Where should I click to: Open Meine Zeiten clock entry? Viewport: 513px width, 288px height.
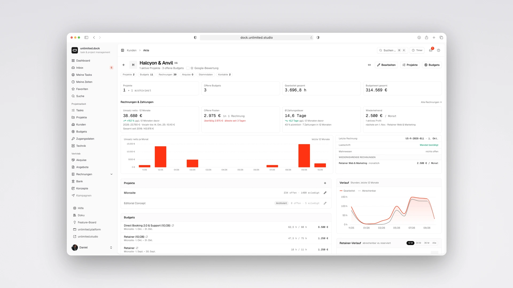[92, 82]
